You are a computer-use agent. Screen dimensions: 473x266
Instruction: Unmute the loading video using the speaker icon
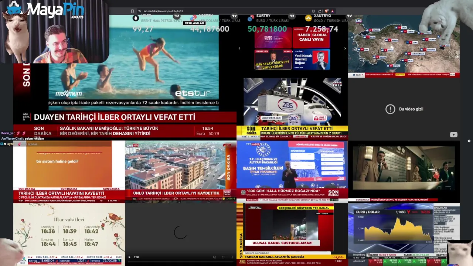coord(214,257)
